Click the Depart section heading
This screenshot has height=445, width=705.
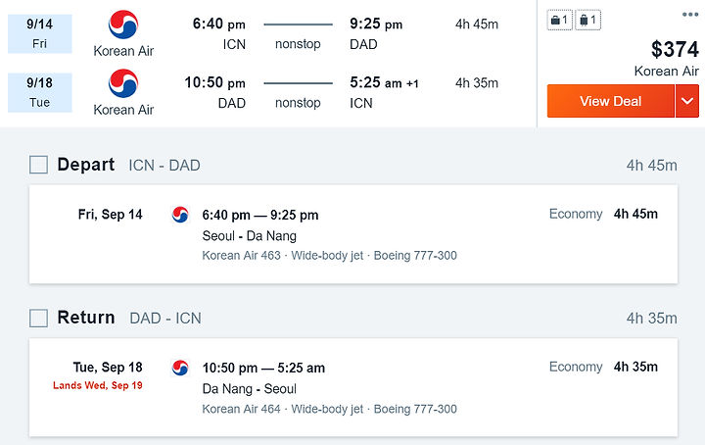coord(86,165)
